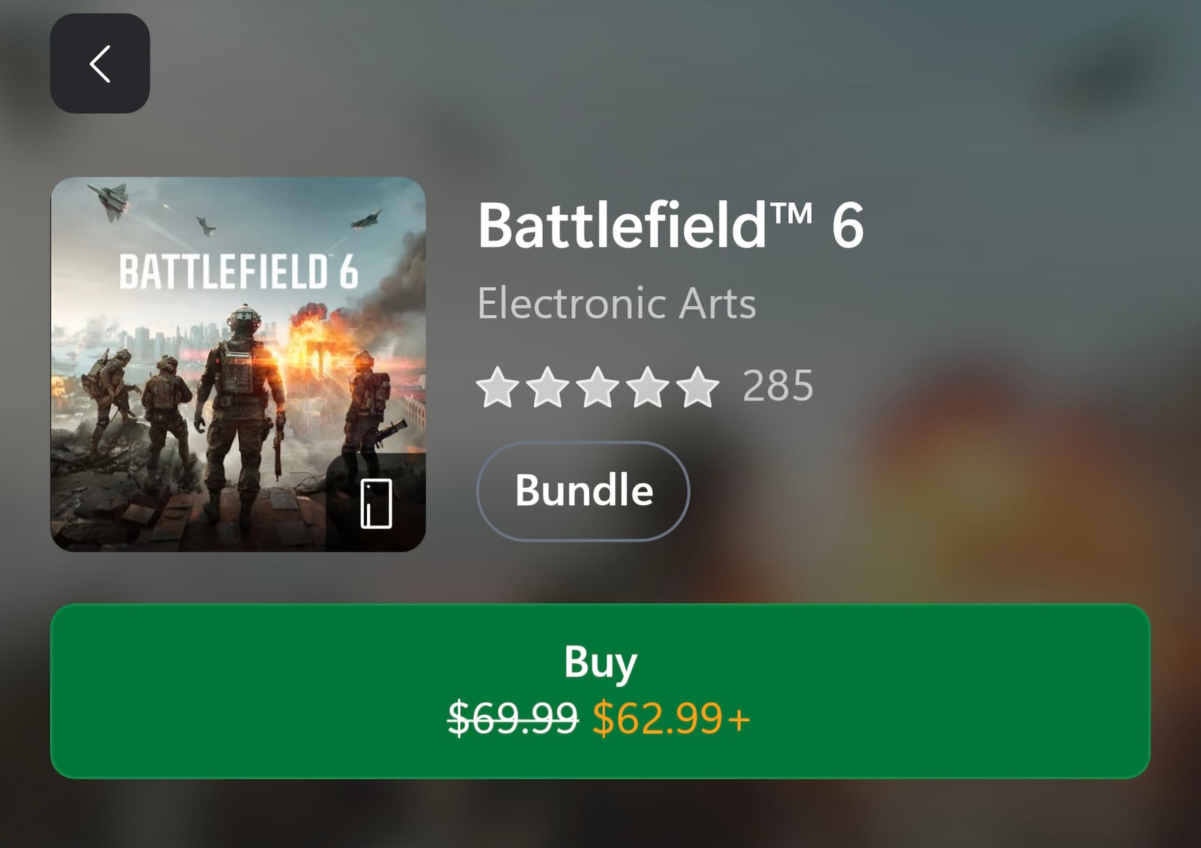Click the word Buy on the green button
The width and height of the screenshot is (1201, 848).
point(600,662)
